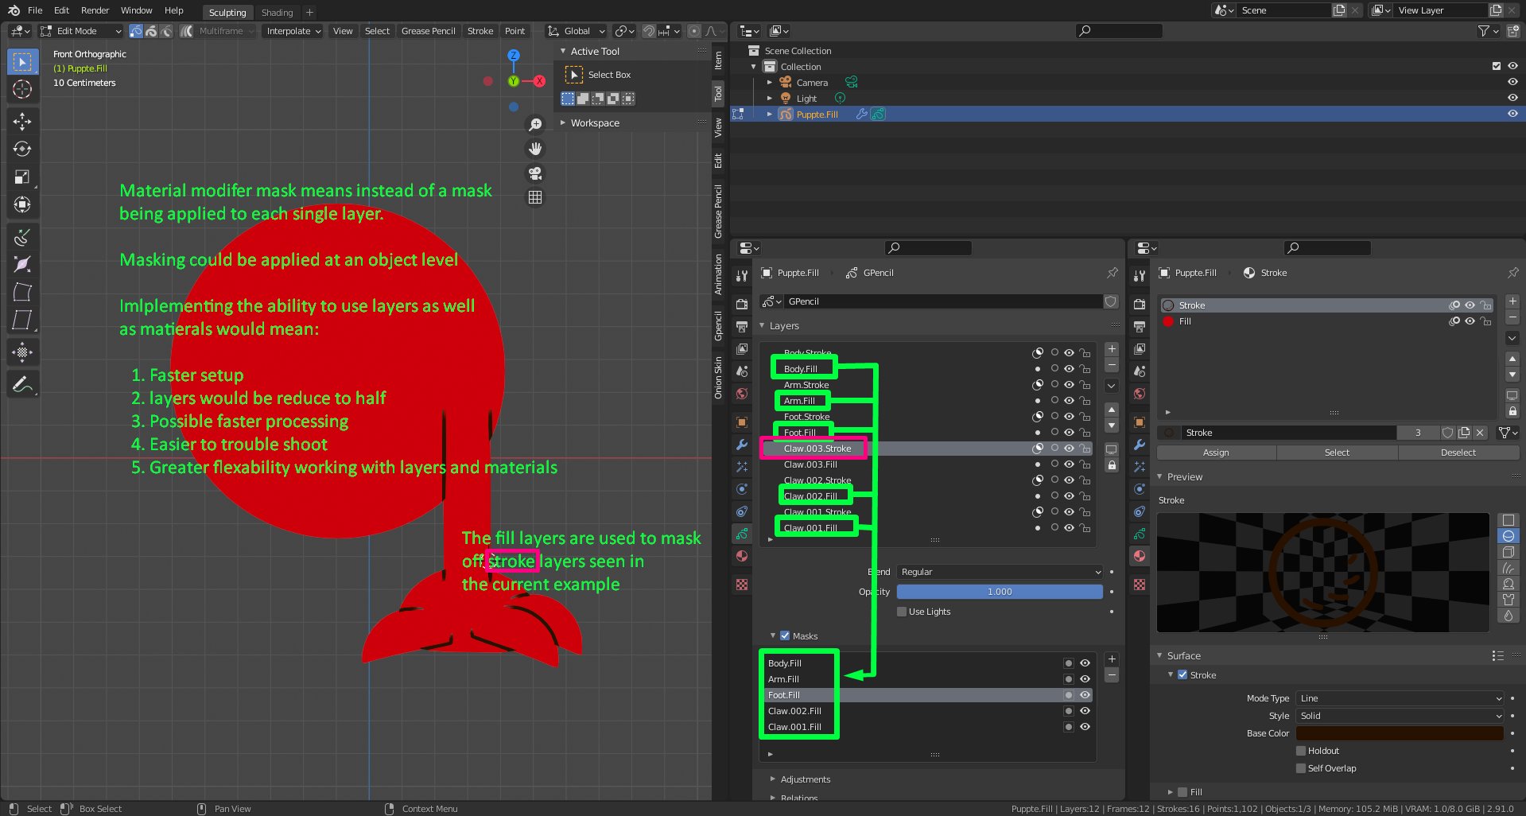
Task: Move layer down with the arrow button
Action: point(1112,425)
